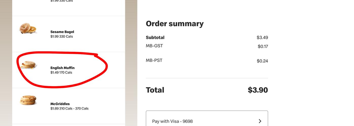Choose the English Muffin item name
This screenshot has height=126, width=354.
pyautogui.click(x=62, y=68)
